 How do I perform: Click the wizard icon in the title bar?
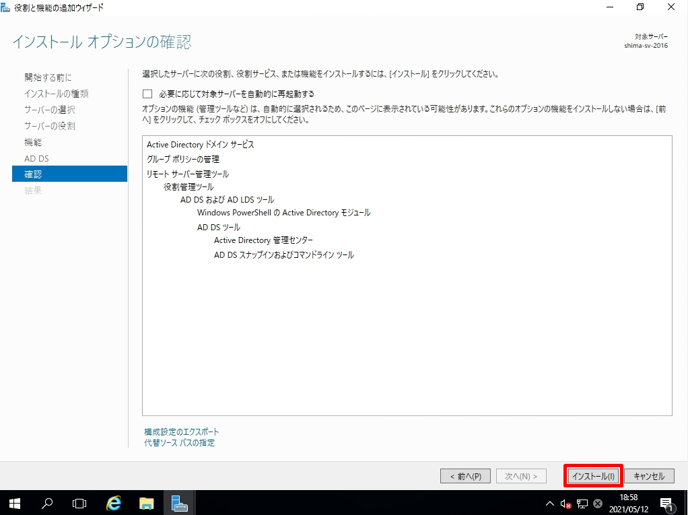(5, 7)
